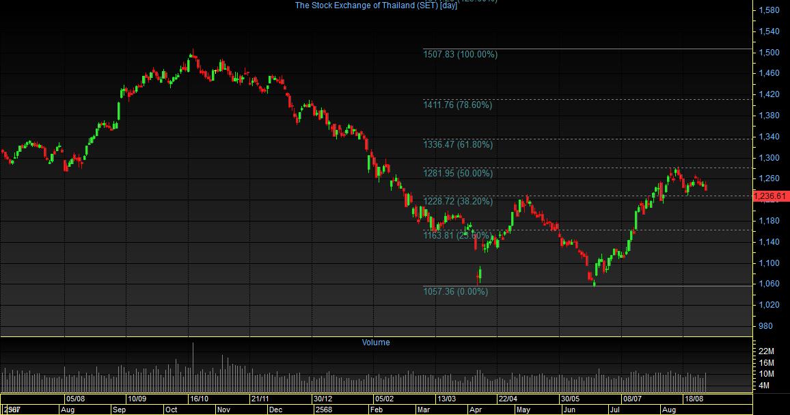Select the 1411.76 (78.60%) Fibonacci label

tap(457, 105)
